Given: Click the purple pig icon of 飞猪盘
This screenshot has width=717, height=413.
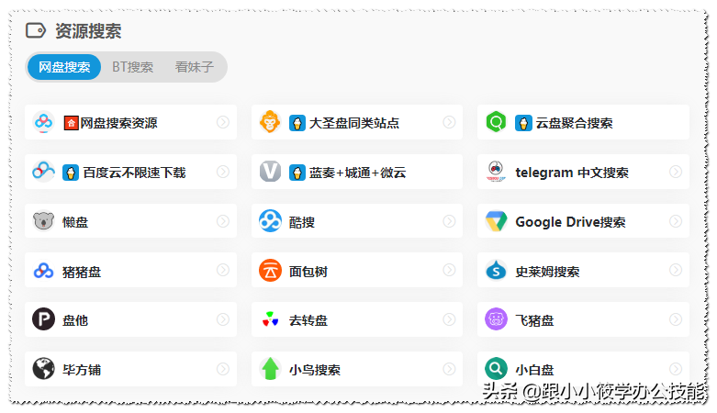Looking at the screenshot, I should pyautogui.click(x=496, y=319).
